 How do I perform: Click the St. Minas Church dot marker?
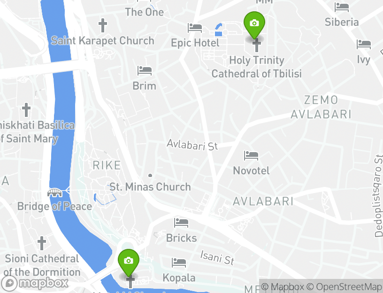coord(150,176)
